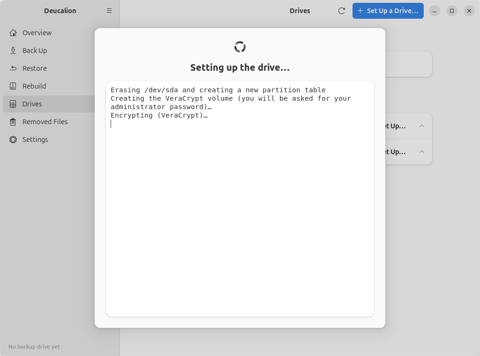
Task: Click the Rebuild icon in the sidebar
Action: pos(13,86)
